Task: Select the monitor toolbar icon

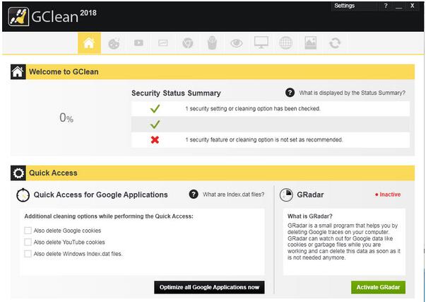Action: [x=261, y=42]
